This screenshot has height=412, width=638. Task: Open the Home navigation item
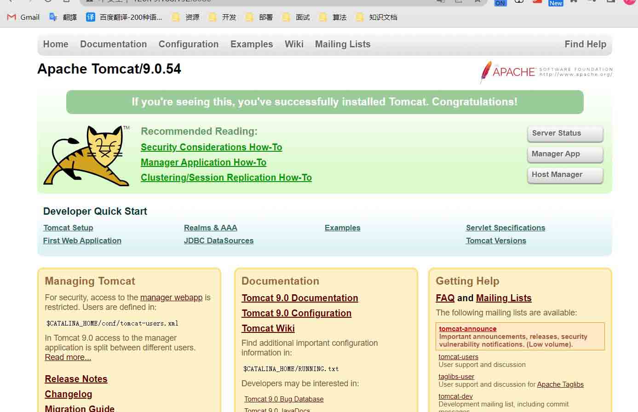point(56,44)
